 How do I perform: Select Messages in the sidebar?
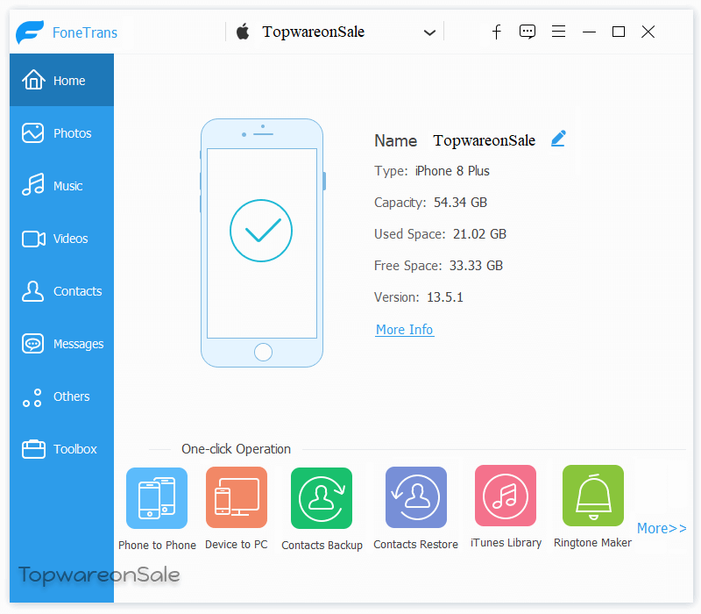(61, 344)
